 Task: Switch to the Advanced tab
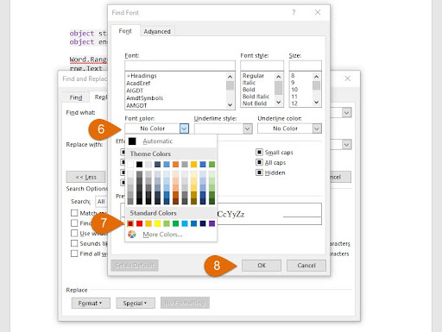pyautogui.click(x=157, y=31)
